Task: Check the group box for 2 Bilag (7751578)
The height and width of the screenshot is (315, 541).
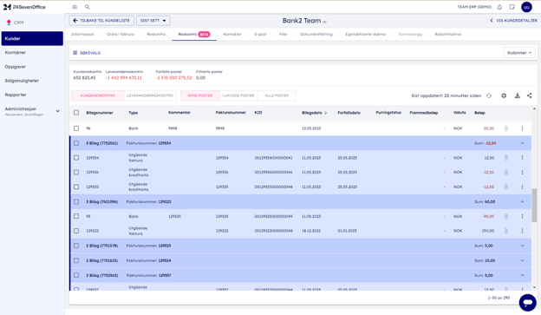Action: (x=76, y=246)
